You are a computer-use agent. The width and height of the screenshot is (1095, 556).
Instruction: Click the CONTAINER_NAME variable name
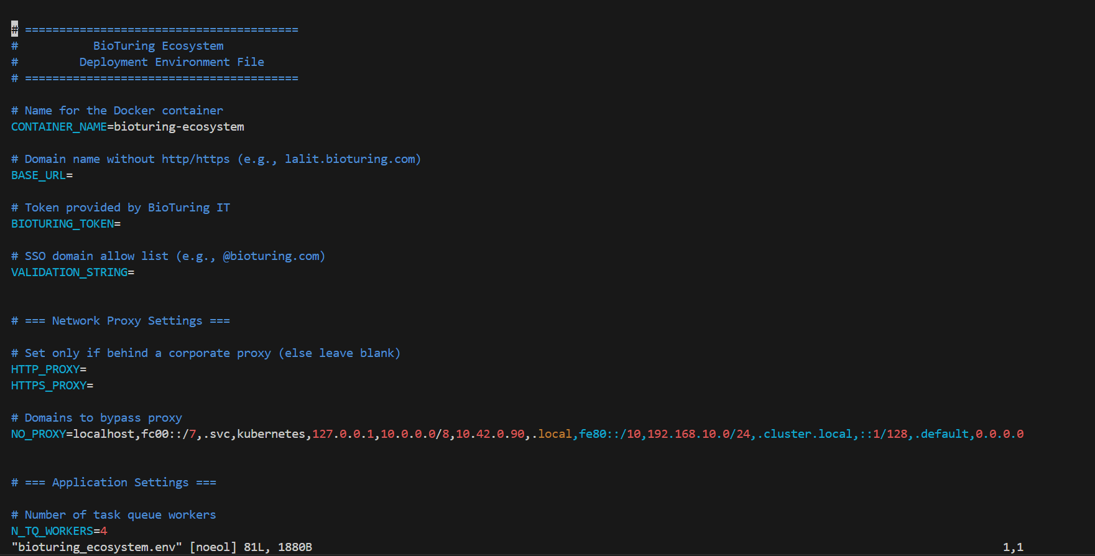[58, 127]
